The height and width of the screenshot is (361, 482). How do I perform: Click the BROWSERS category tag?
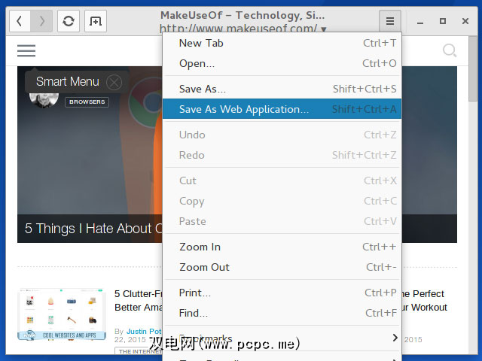click(87, 102)
